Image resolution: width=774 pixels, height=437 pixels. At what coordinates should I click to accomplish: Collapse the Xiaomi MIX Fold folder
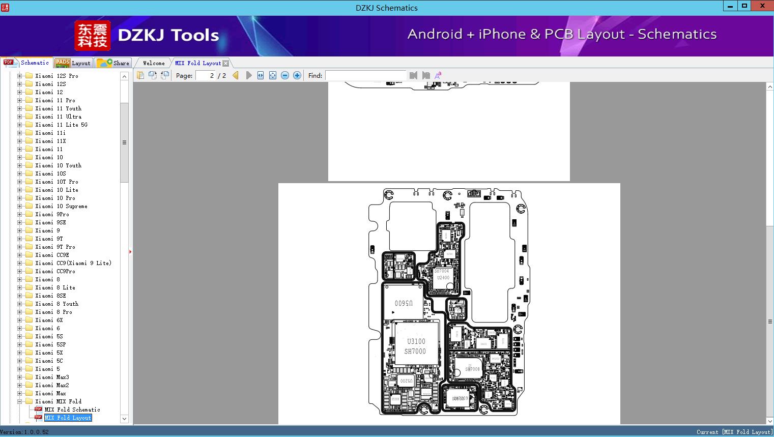(x=20, y=401)
